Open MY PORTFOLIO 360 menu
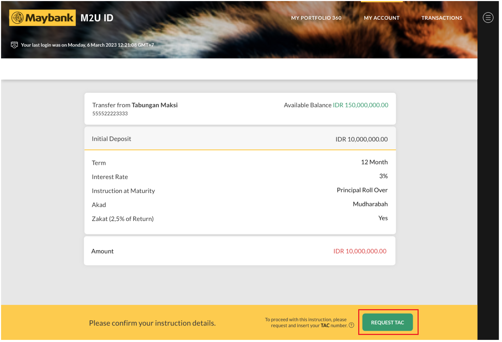This screenshot has height=342, width=502. coord(316,18)
